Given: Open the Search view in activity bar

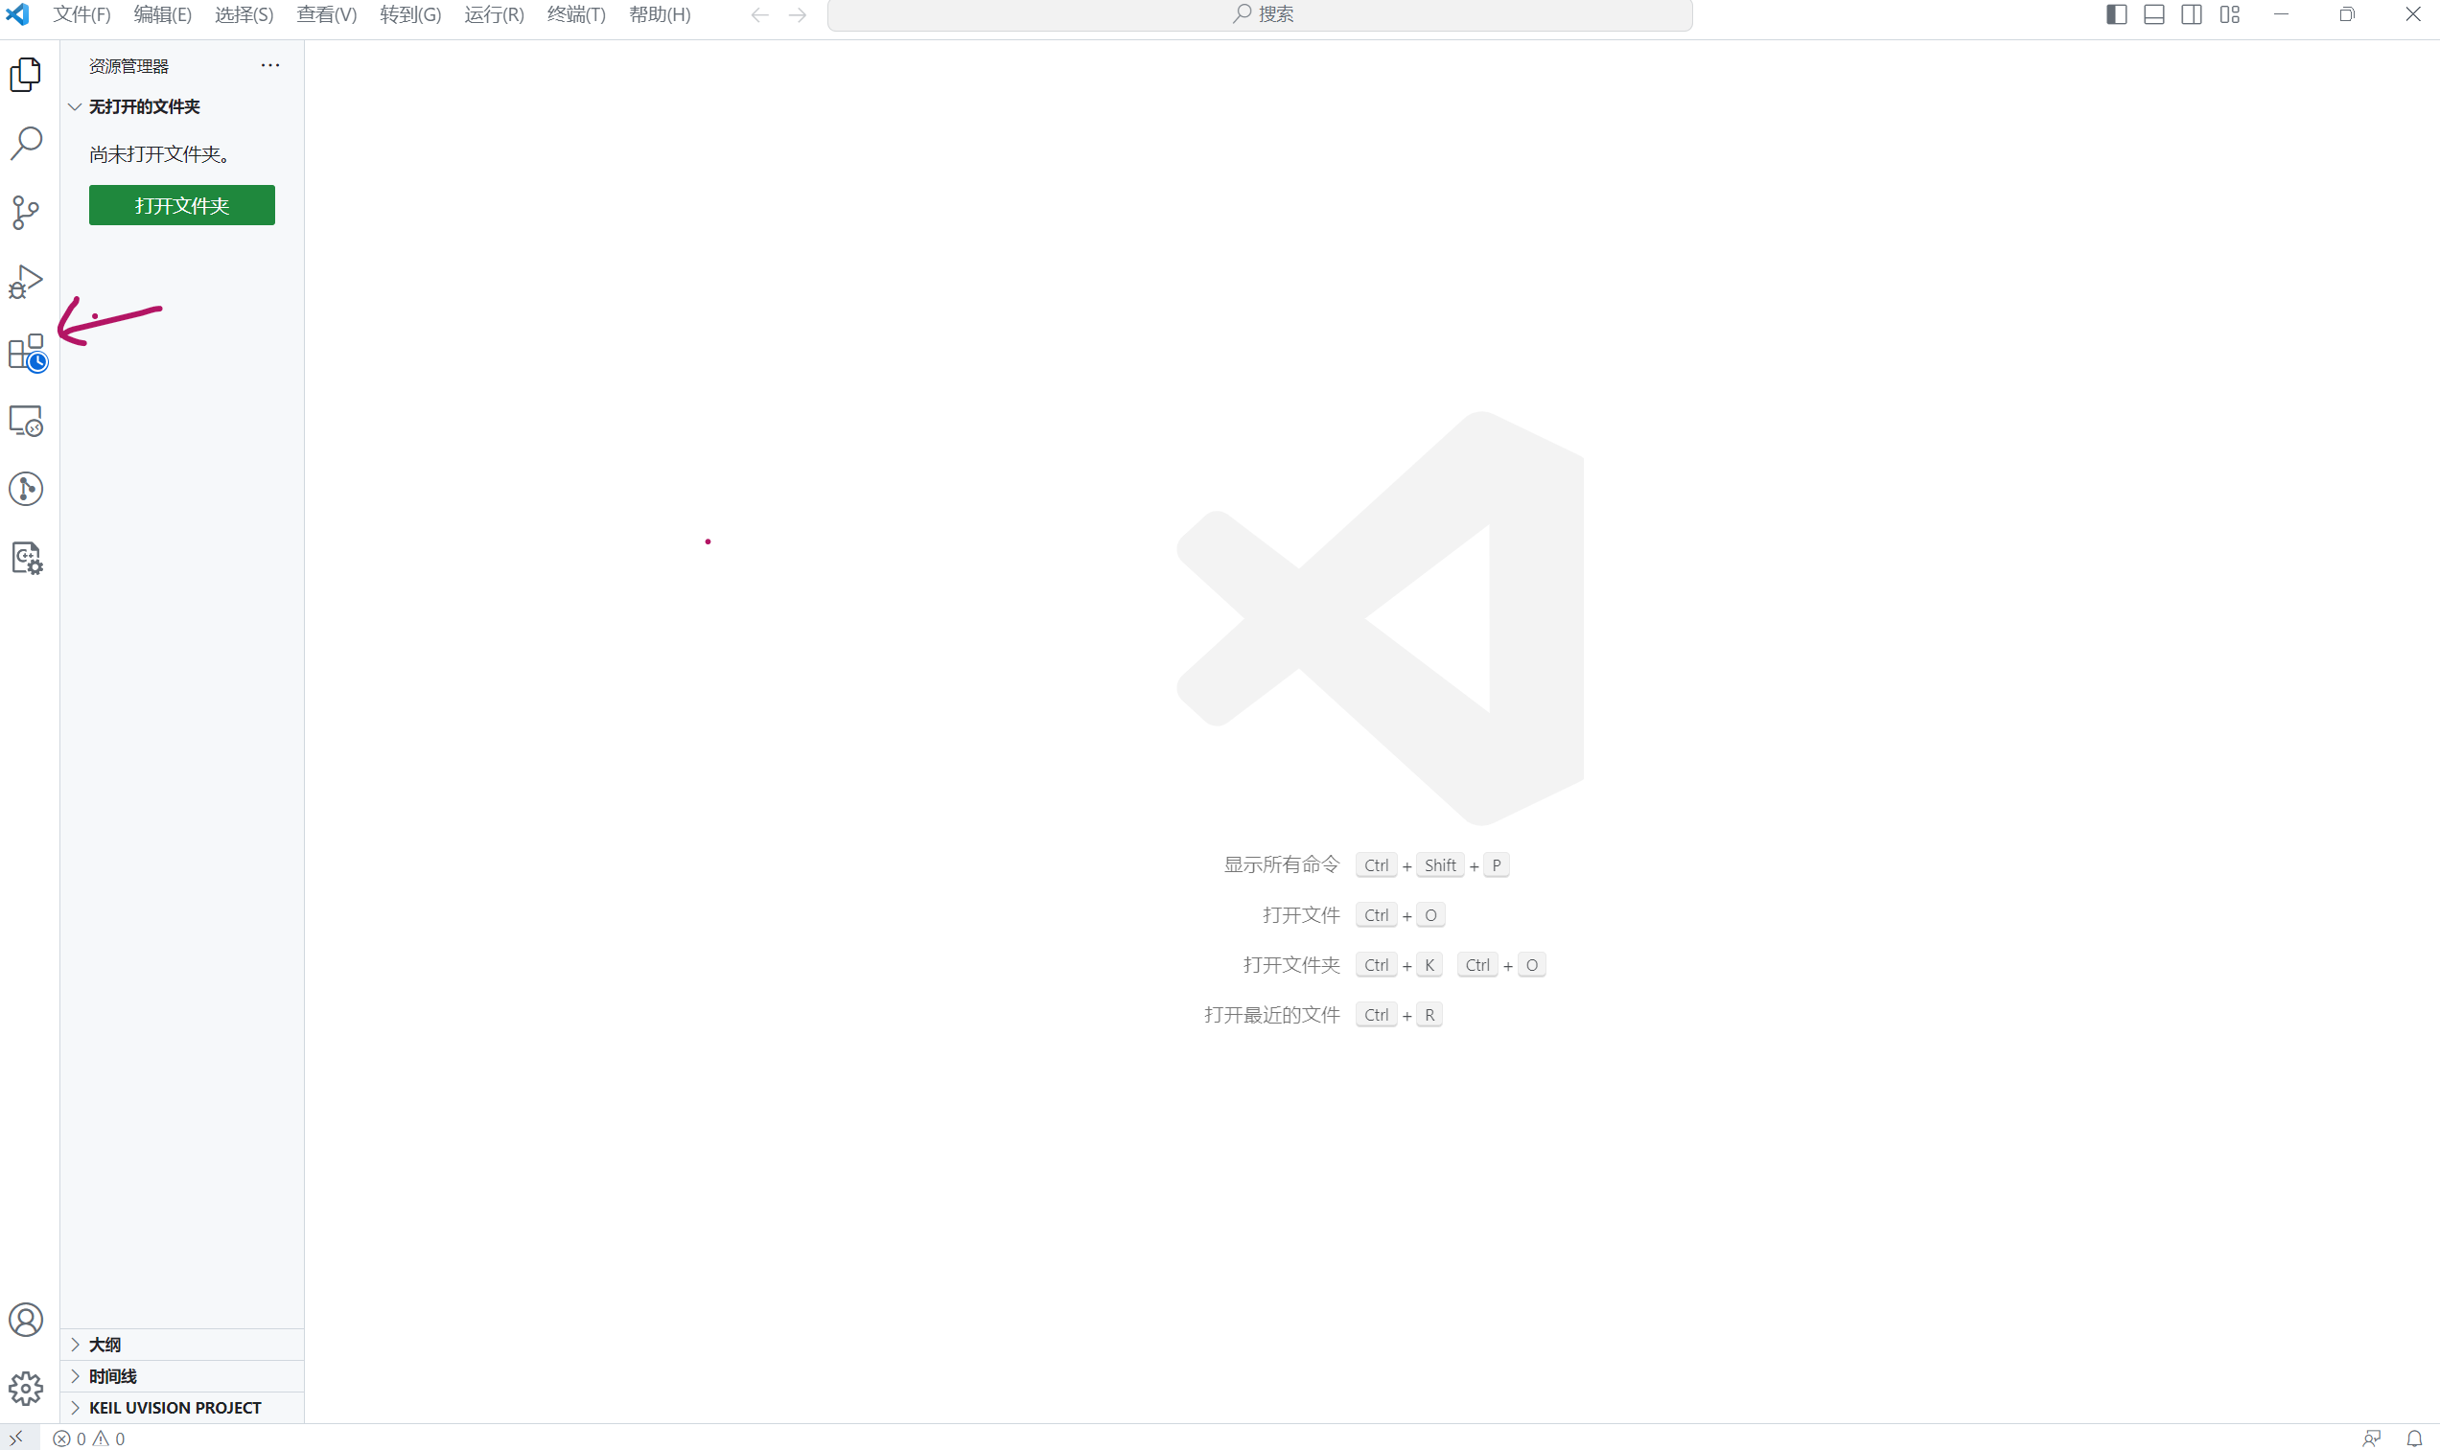Looking at the screenshot, I should [27, 143].
